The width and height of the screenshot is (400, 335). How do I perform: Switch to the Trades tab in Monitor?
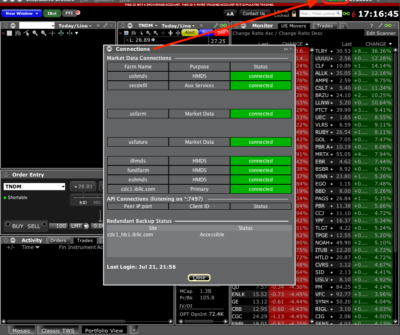[324, 25]
